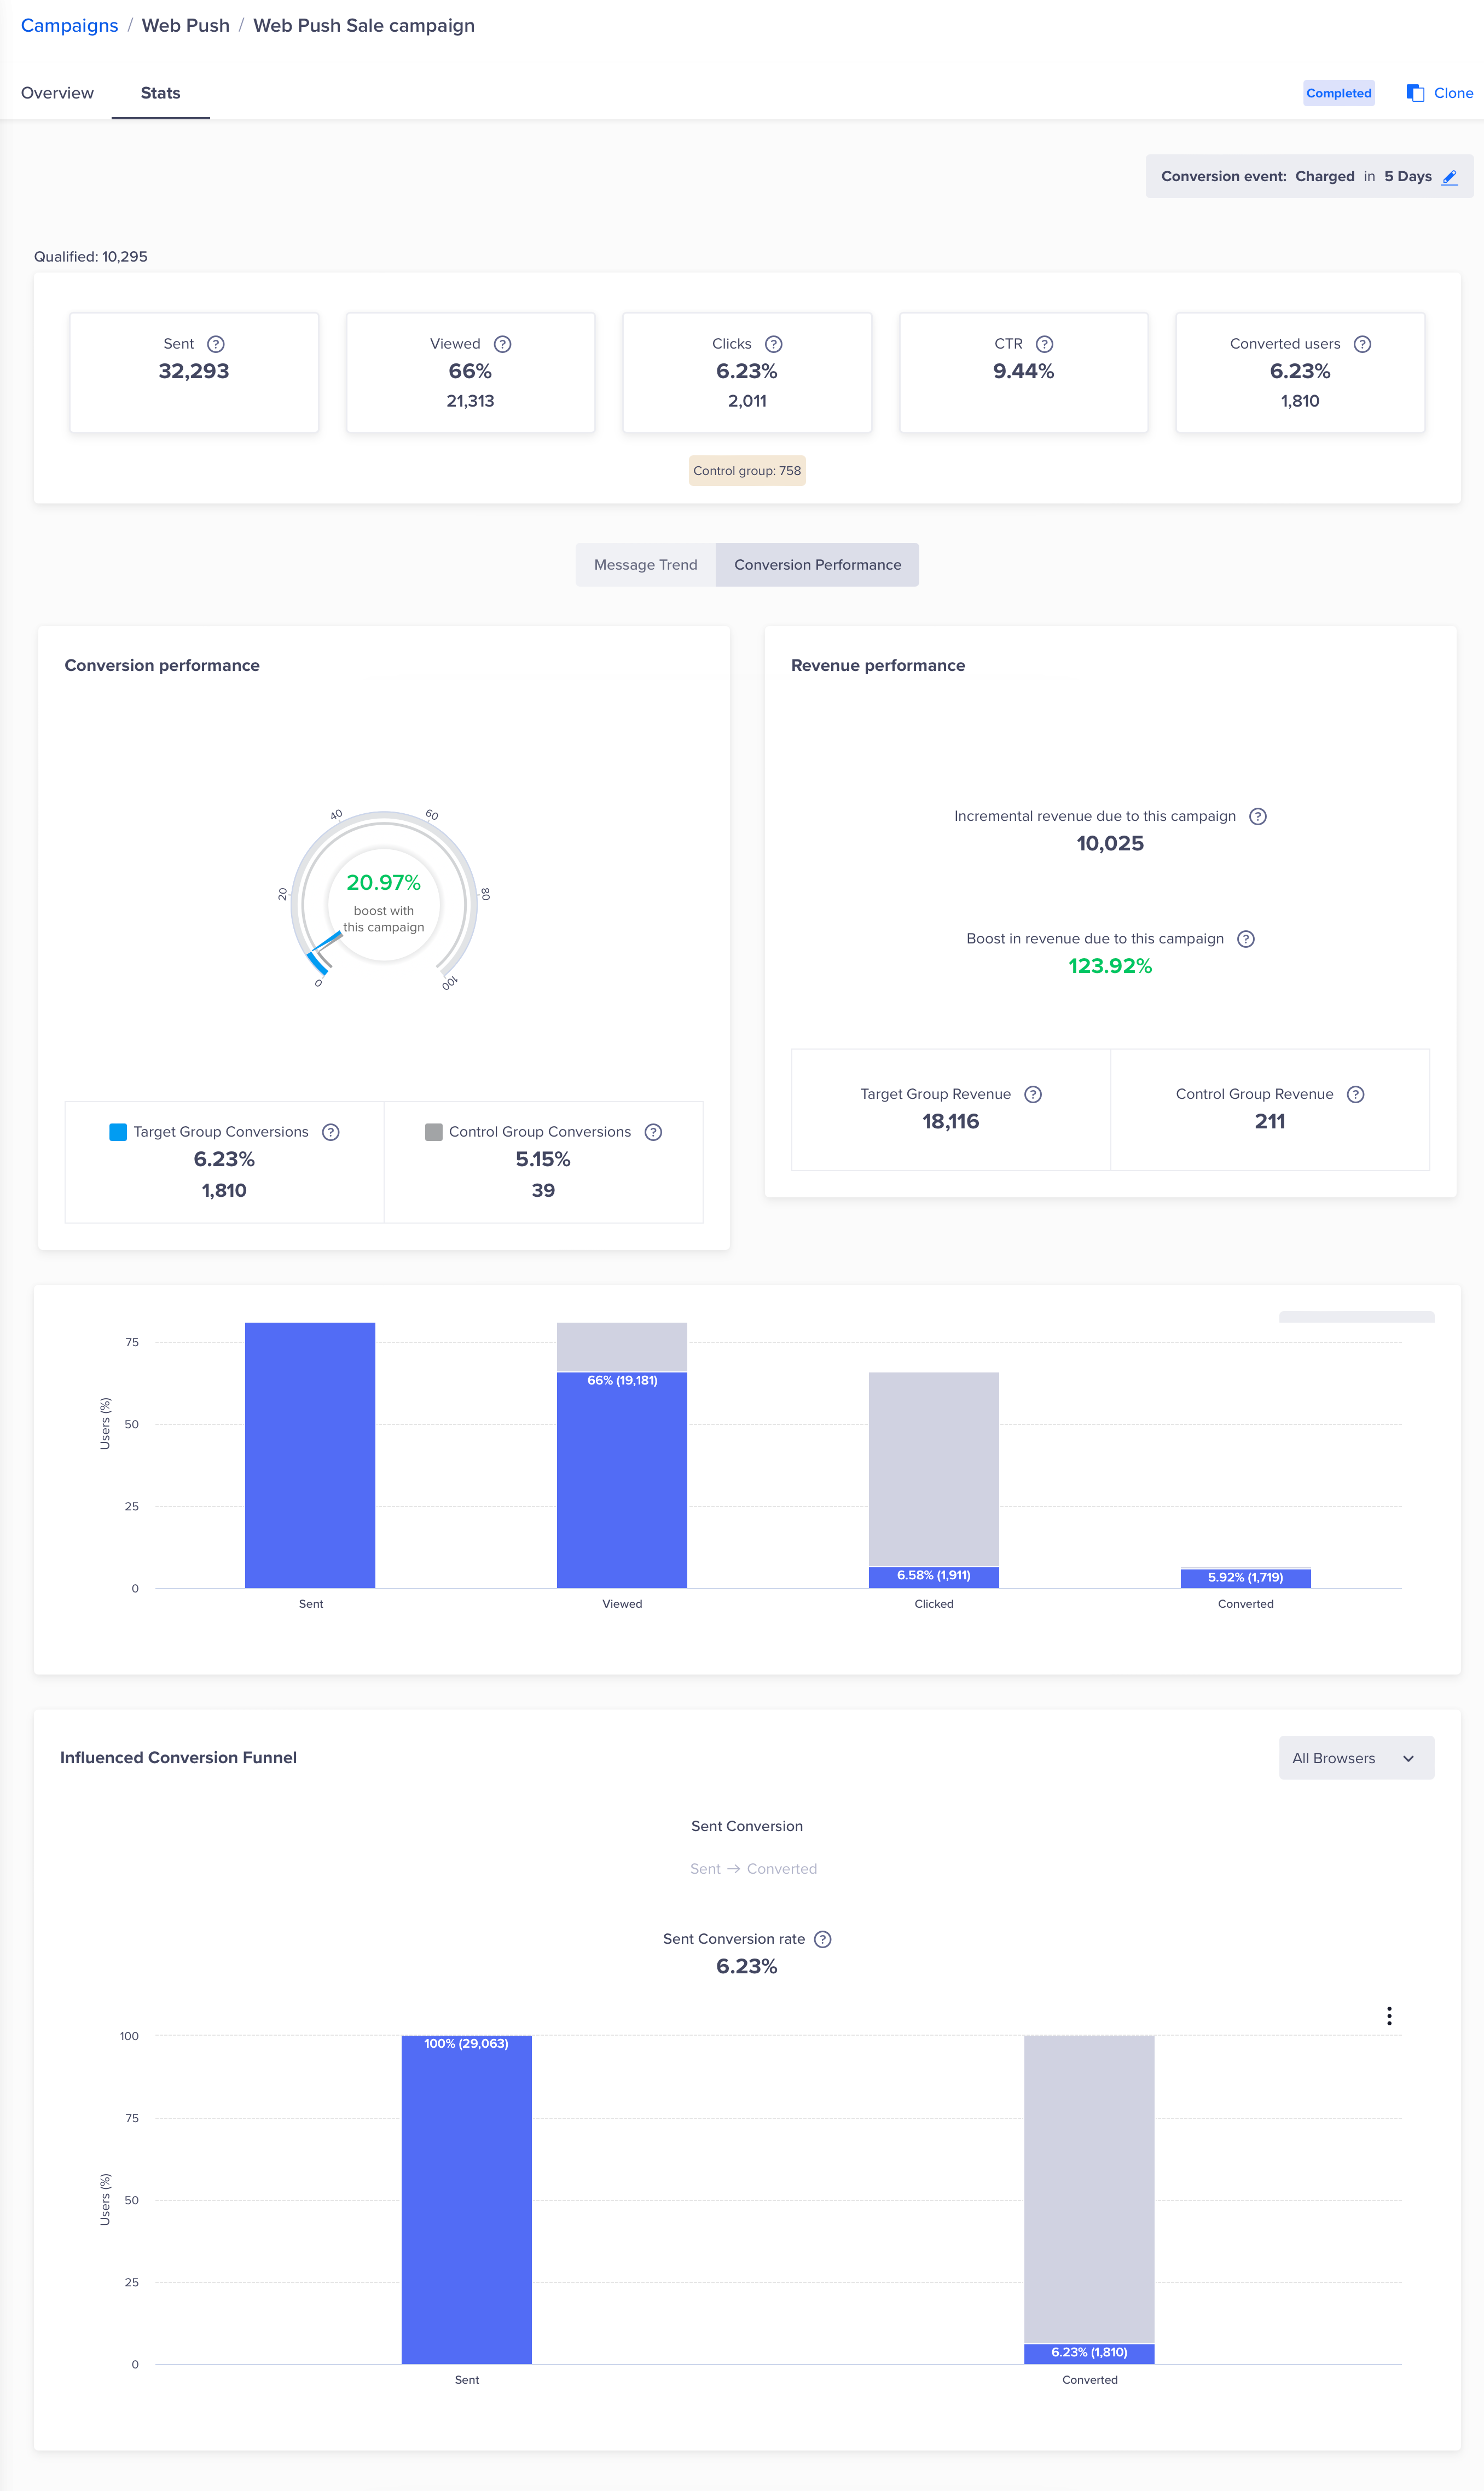
Task: Click the 10,025 incremental revenue value
Action: tap(1110, 844)
